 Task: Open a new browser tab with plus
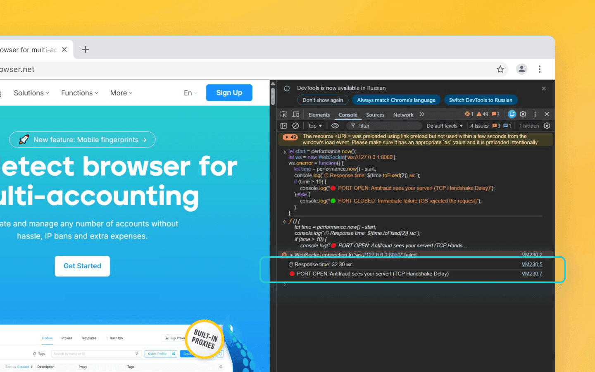(x=86, y=50)
